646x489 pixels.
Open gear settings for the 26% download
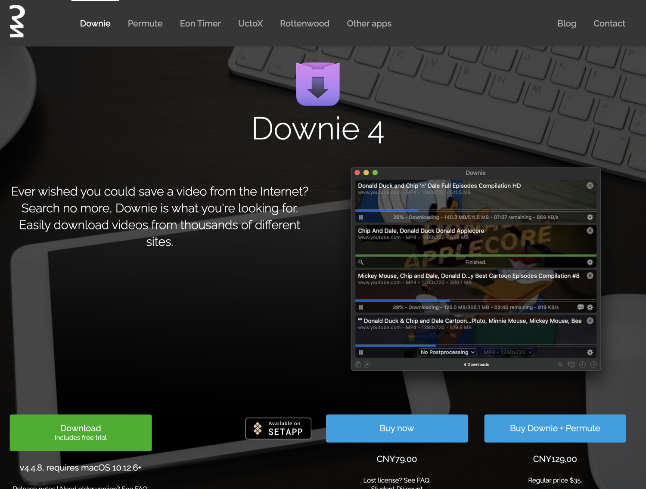click(590, 217)
